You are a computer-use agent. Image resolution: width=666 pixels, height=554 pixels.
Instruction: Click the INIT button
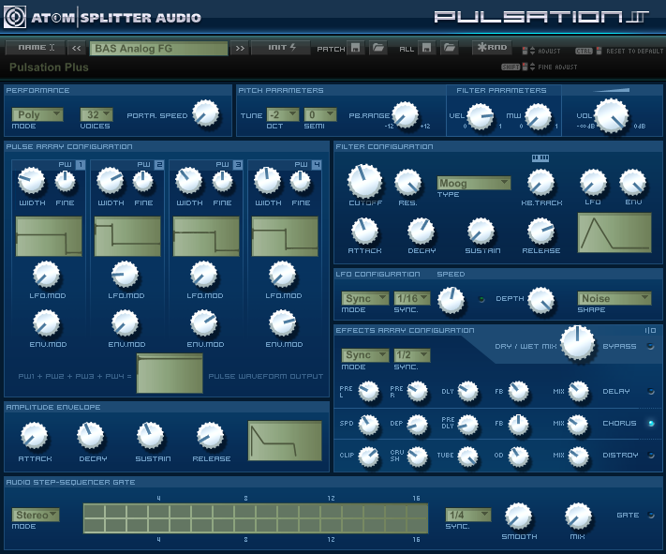(280, 48)
